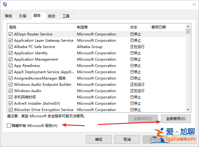
Task: Select the Windows Audio row name
Action: (28, 91)
